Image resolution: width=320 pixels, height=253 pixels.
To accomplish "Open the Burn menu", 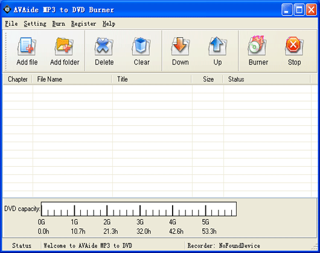I will (59, 24).
